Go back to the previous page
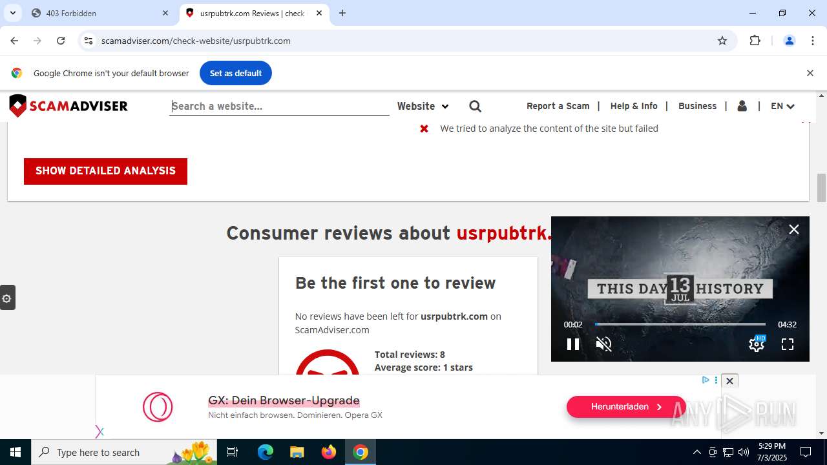The image size is (827, 465). (14, 41)
